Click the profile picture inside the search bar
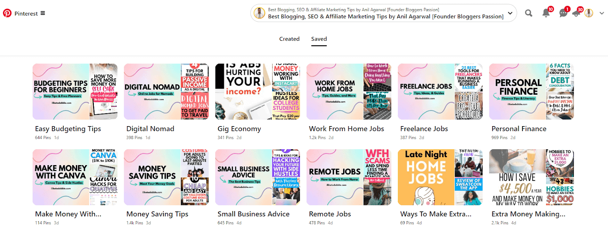 pos(259,13)
